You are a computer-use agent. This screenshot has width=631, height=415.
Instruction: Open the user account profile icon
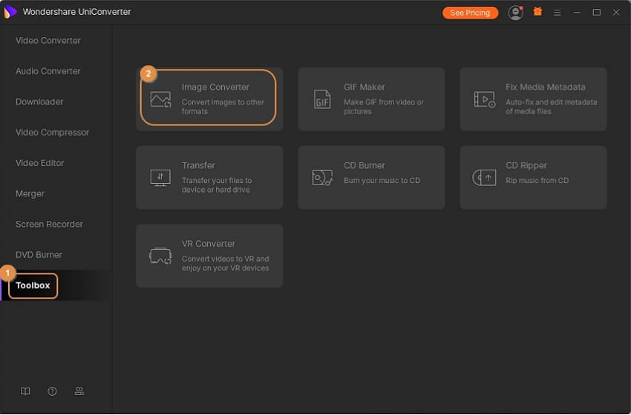(515, 13)
